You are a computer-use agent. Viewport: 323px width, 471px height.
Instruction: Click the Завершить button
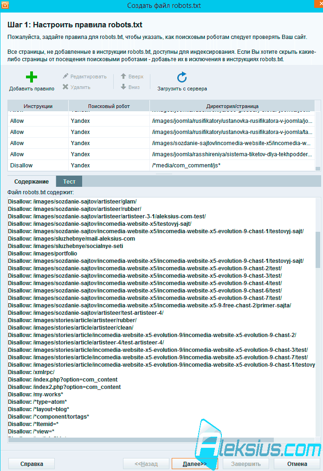(245, 464)
